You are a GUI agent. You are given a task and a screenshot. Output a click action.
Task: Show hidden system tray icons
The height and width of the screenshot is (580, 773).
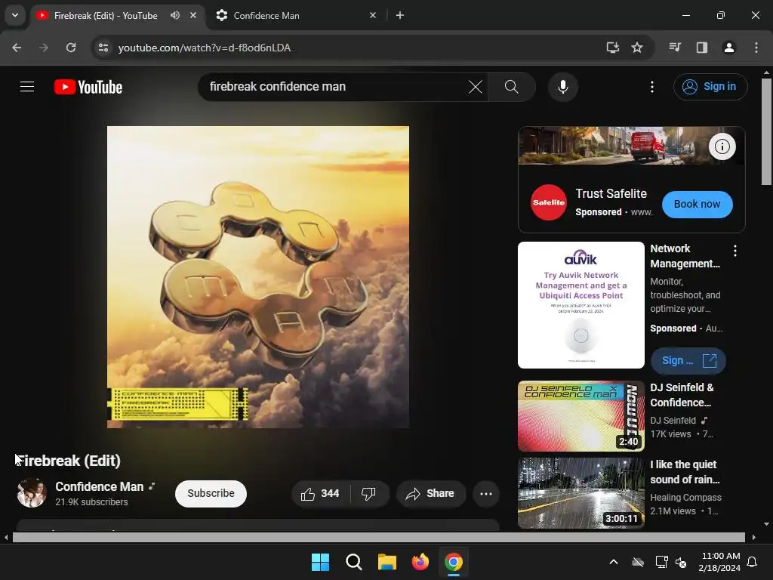click(x=614, y=562)
